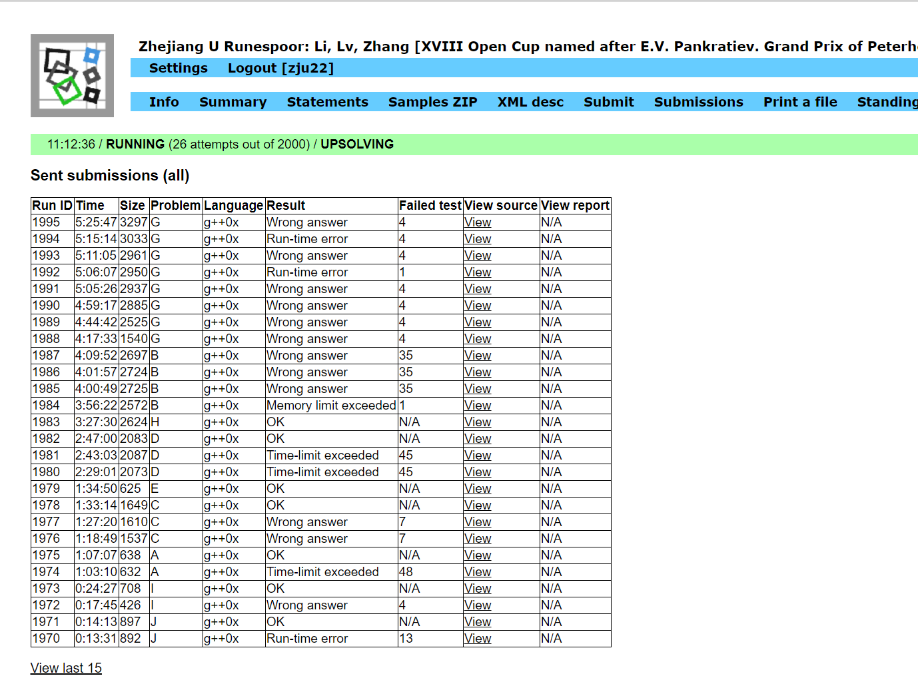Open the Settings page
This screenshot has height=684, width=918.
point(178,68)
